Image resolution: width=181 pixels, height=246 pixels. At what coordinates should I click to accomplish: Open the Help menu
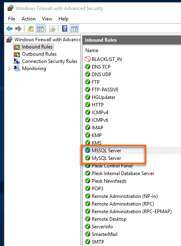point(63,19)
